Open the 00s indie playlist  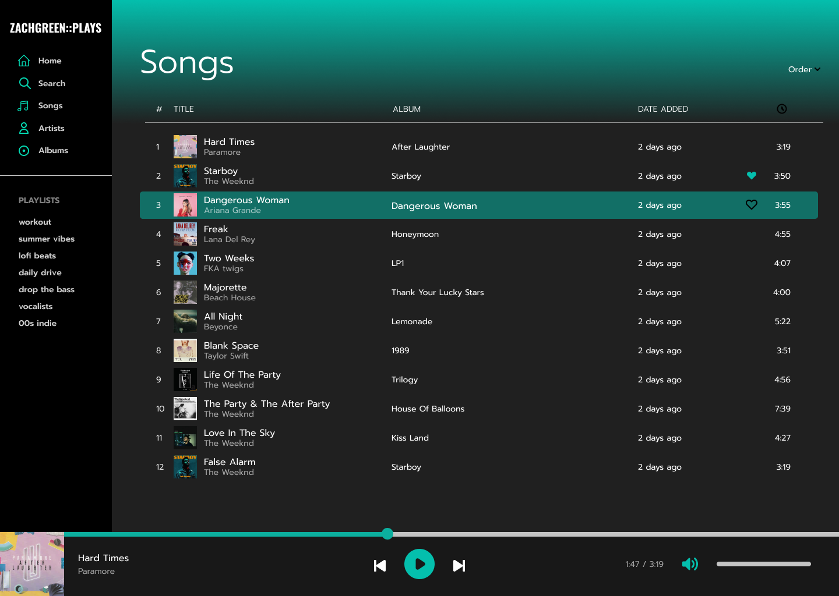(38, 323)
